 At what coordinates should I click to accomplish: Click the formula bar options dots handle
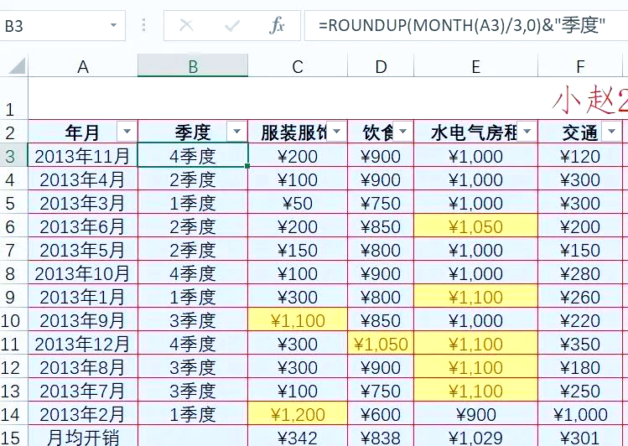[x=143, y=25]
